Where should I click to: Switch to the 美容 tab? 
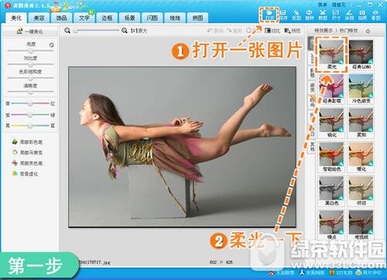pyautogui.click(x=39, y=18)
